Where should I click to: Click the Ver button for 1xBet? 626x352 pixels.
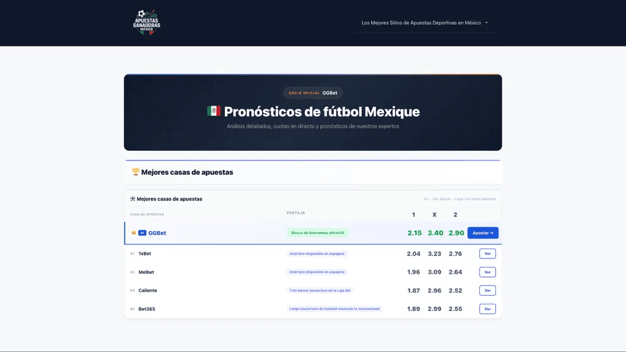pyautogui.click(x=487, y=254)
